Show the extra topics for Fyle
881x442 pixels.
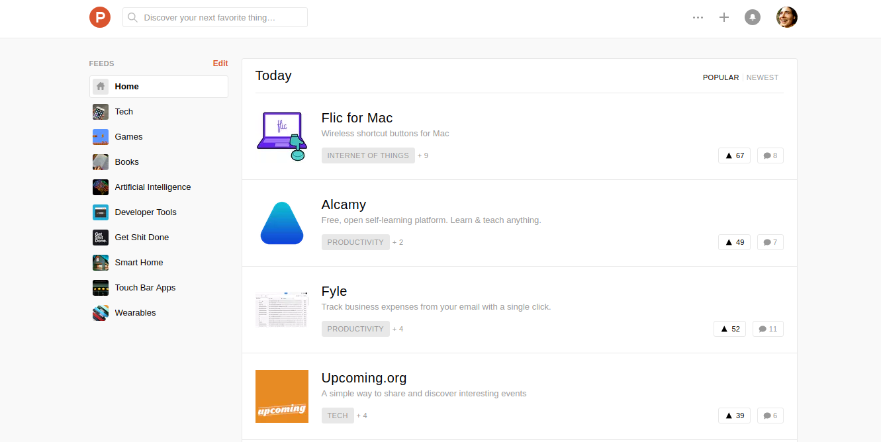(398, 328)
